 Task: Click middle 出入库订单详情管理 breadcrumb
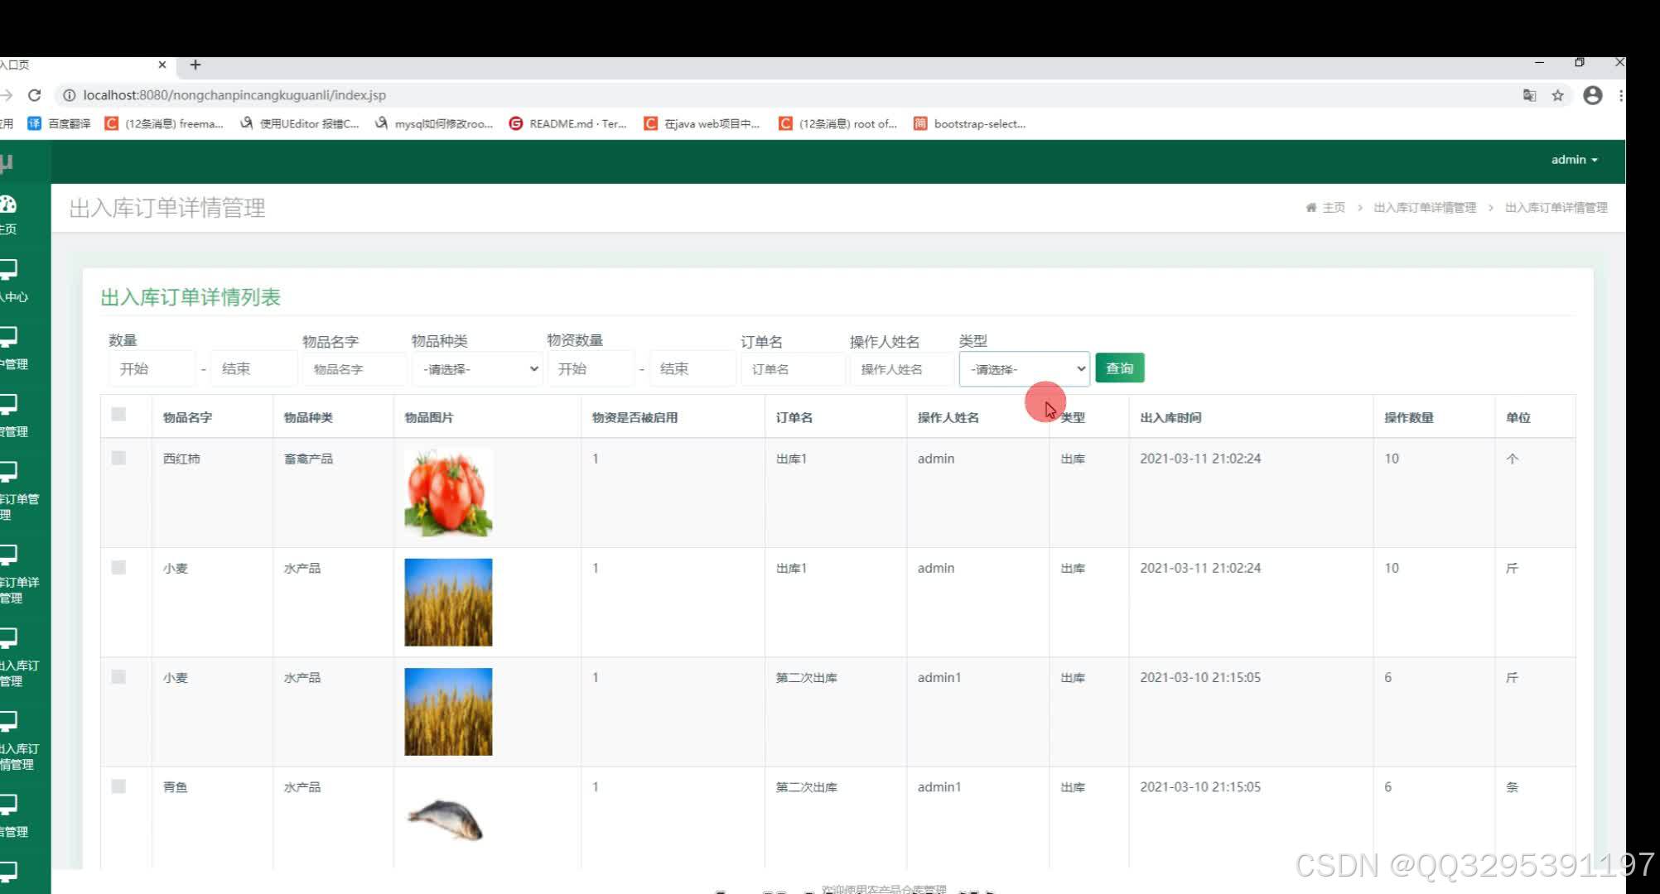pos(1425,208)
